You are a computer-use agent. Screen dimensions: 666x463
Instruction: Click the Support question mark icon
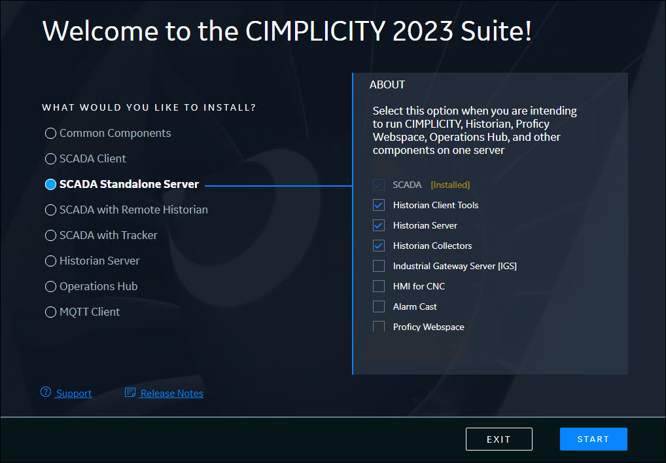pyautogui.click(x=46, y=392)
